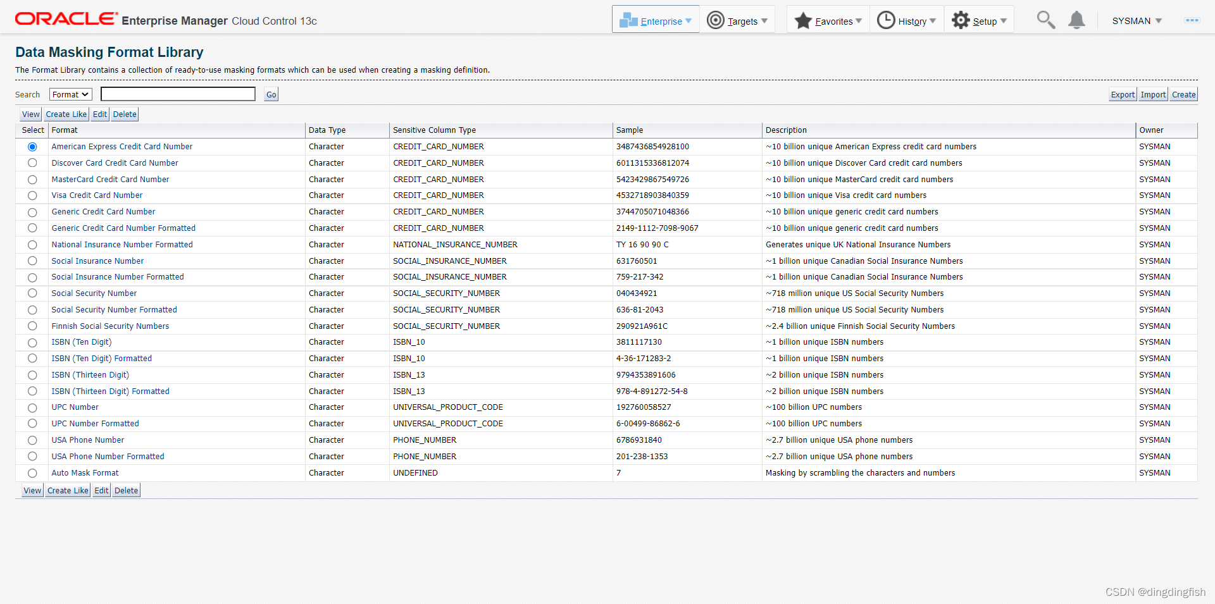Click sample value TY 16 90 90 C
Image resolution: width=1215 pixels, height=604 pixels.
point(642,245)
